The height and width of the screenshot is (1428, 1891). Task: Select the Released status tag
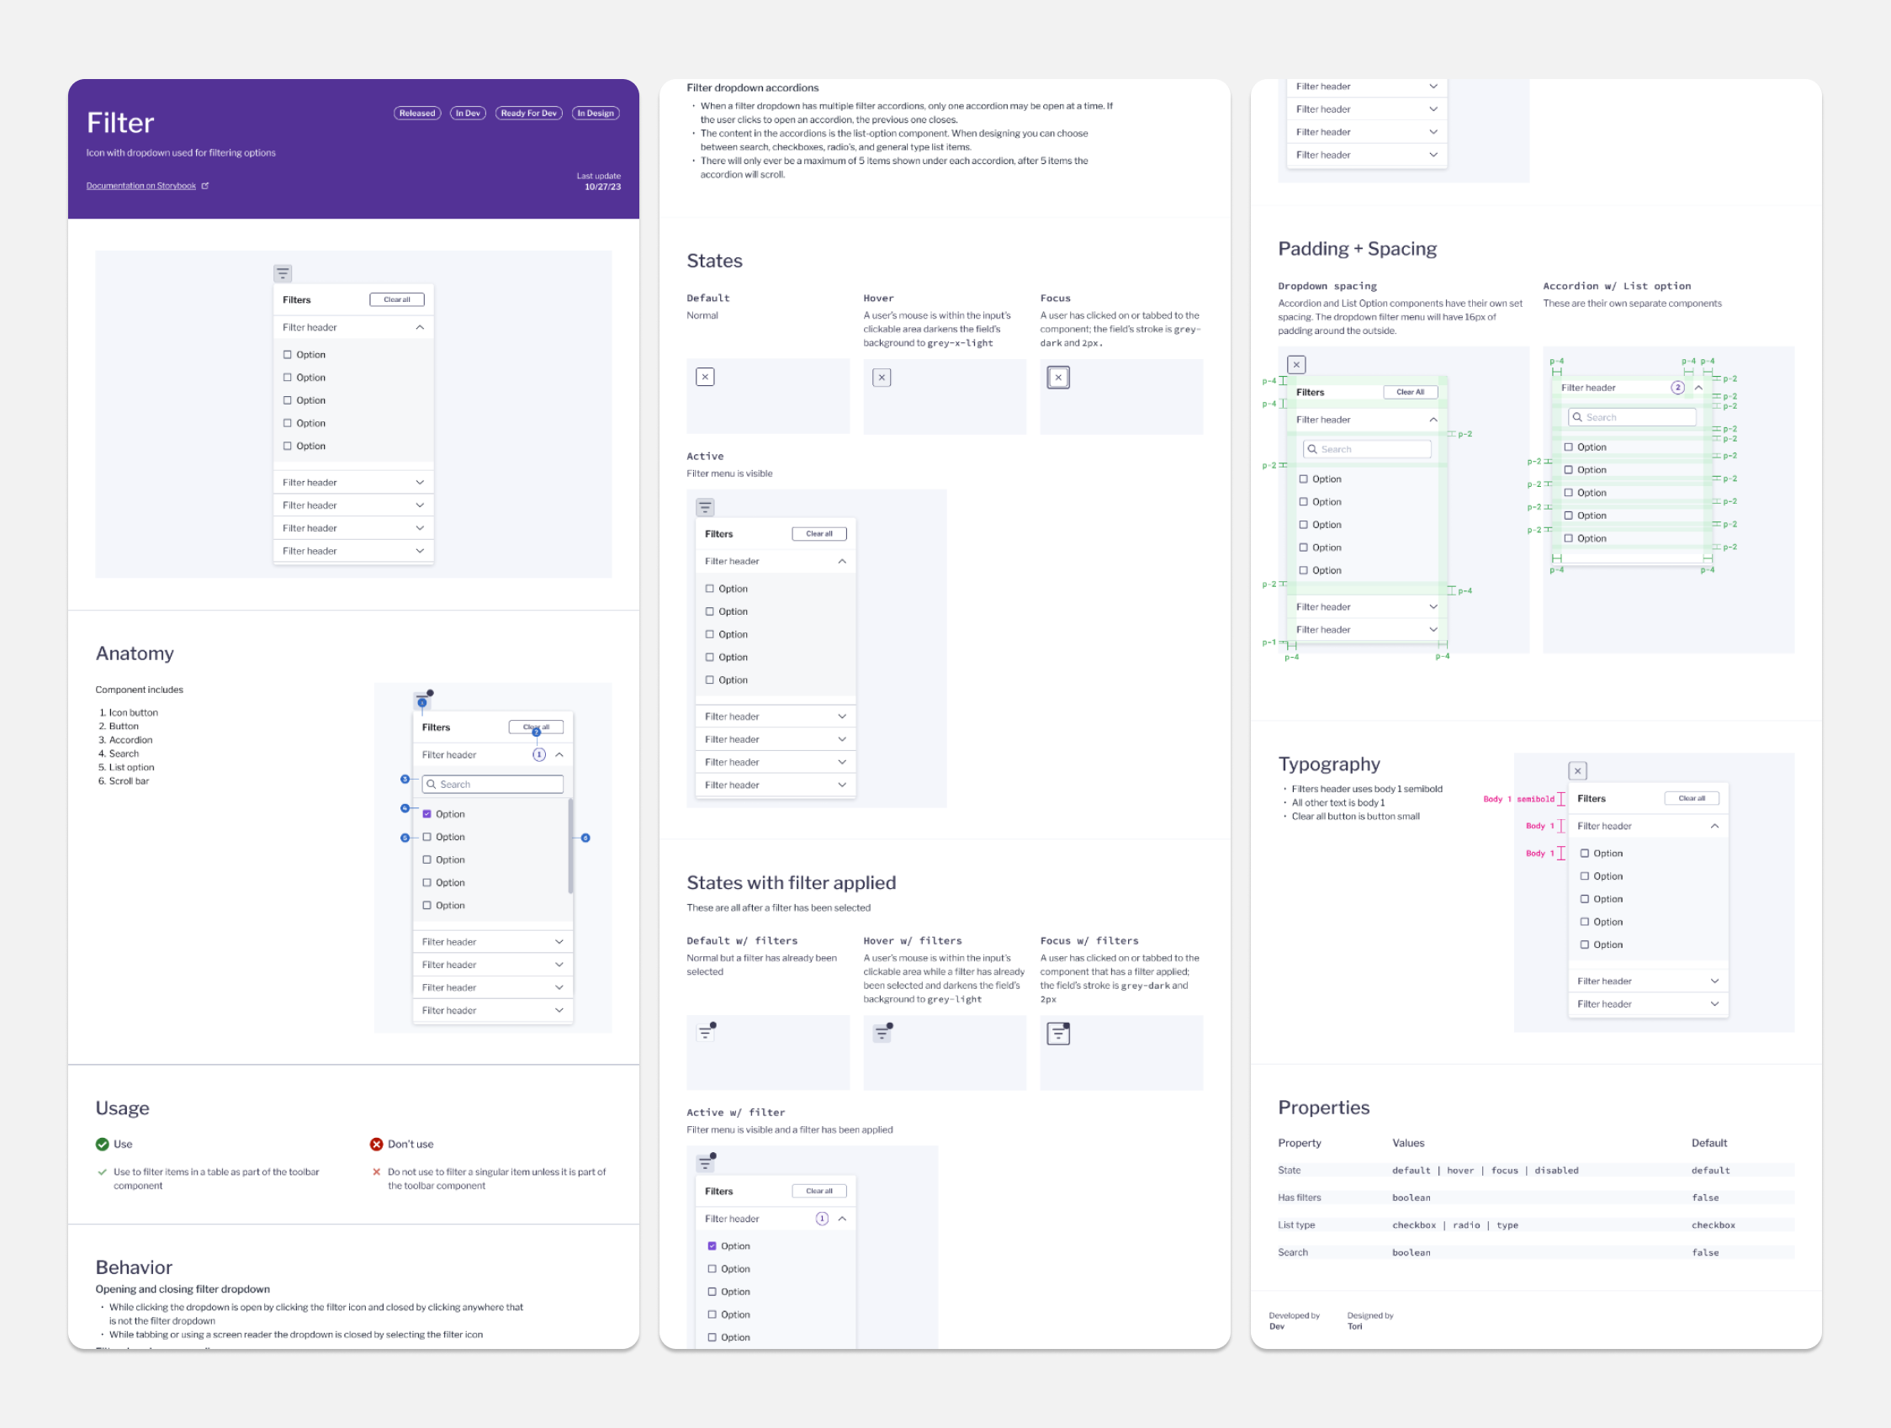[x=417, y=113]
